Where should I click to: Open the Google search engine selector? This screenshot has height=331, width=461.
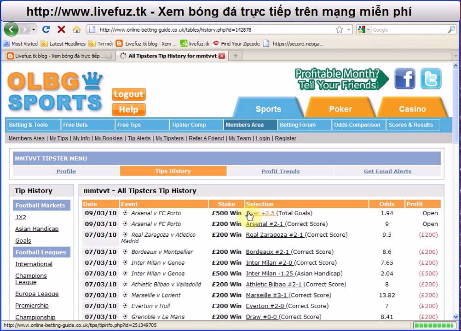(x=364, y=30)
